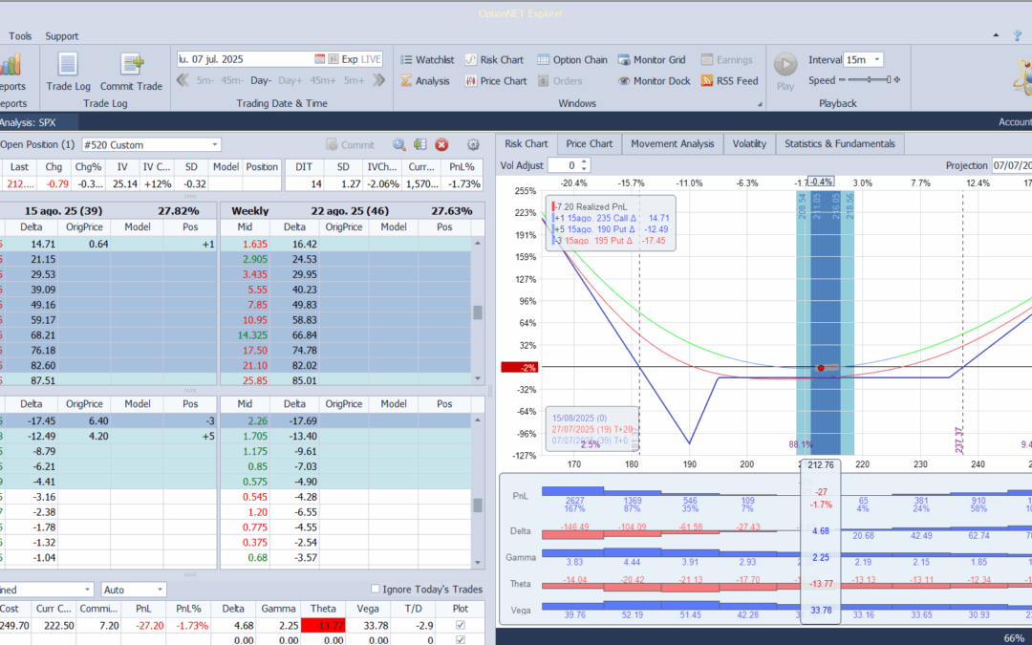Step the Vol Adjust spinner arrows
1032x645 pixels.
coord(585,166)
